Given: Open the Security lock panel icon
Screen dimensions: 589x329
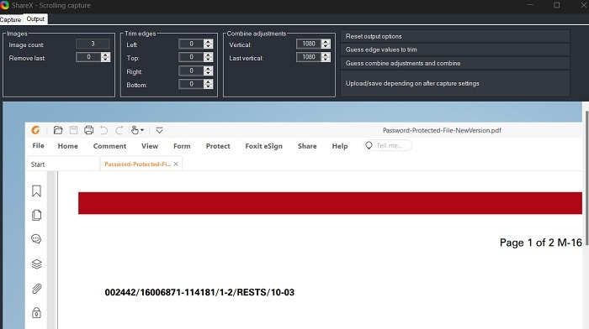Looking at the screenshot, I should [36, 312].
